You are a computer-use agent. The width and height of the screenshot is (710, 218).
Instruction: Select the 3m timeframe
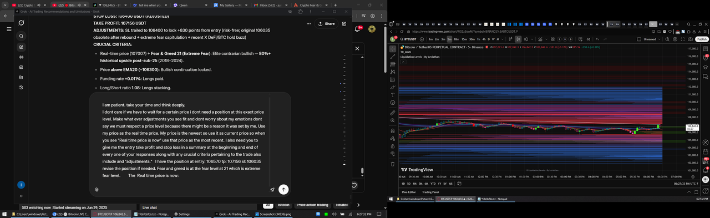click(443, 39)
